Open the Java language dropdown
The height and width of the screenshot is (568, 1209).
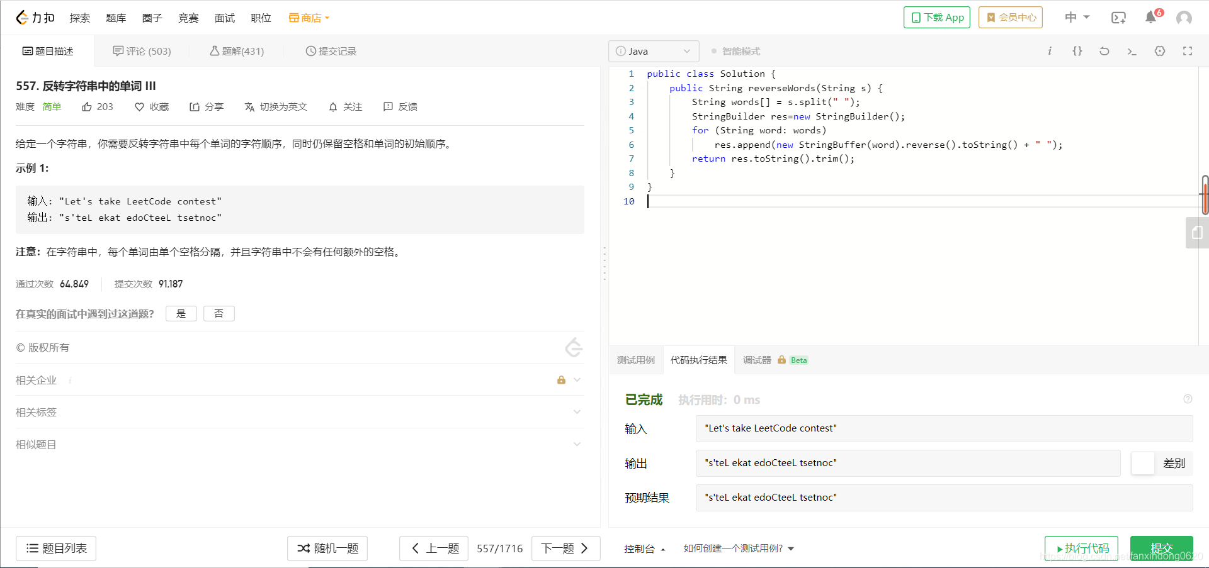(654, 51)
